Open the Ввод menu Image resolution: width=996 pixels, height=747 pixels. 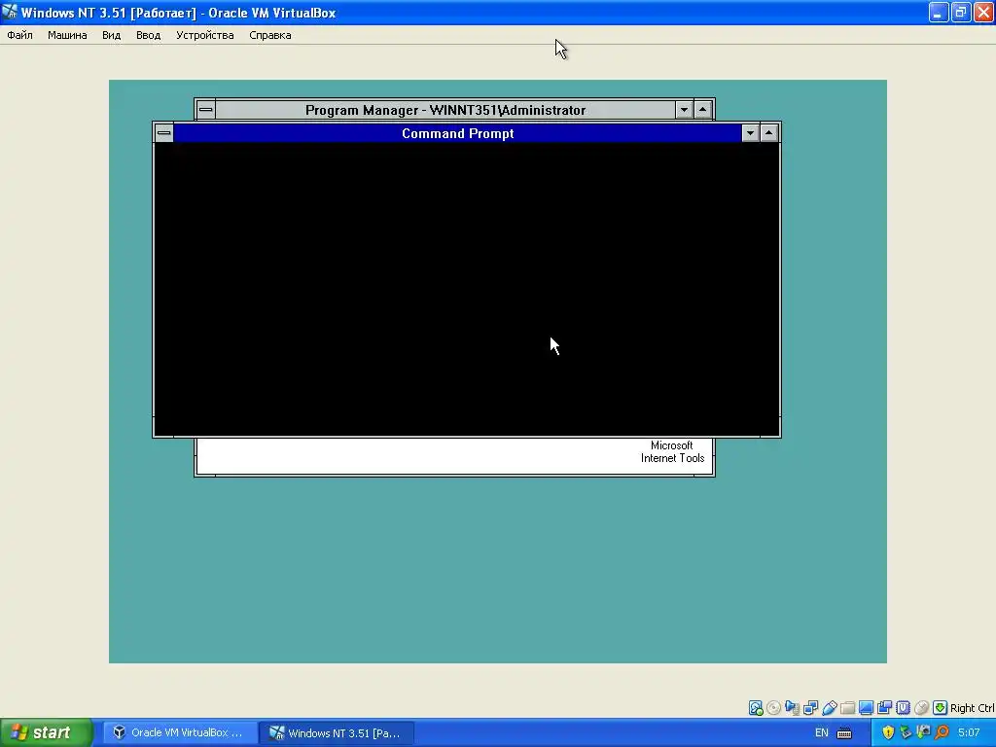148,35
